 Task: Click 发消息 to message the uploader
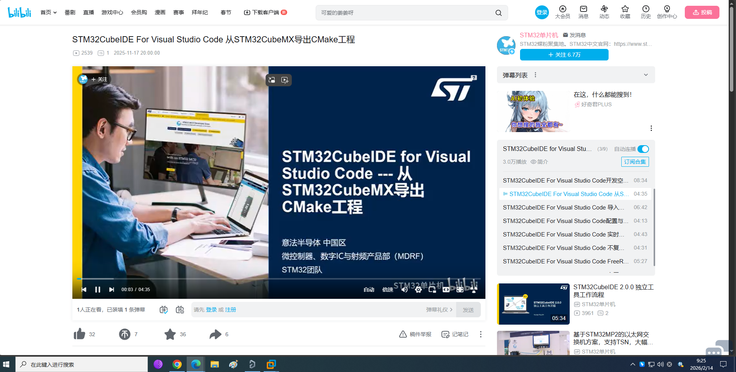tap(574, 35)
